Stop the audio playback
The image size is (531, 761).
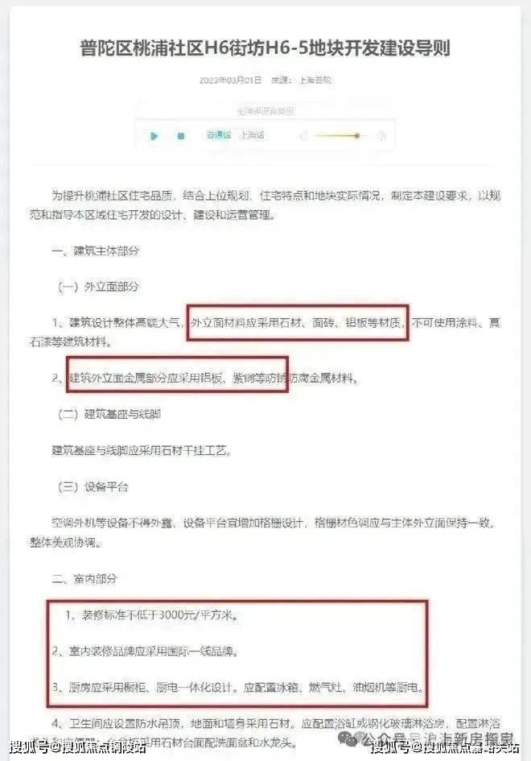tap(181, 136)
